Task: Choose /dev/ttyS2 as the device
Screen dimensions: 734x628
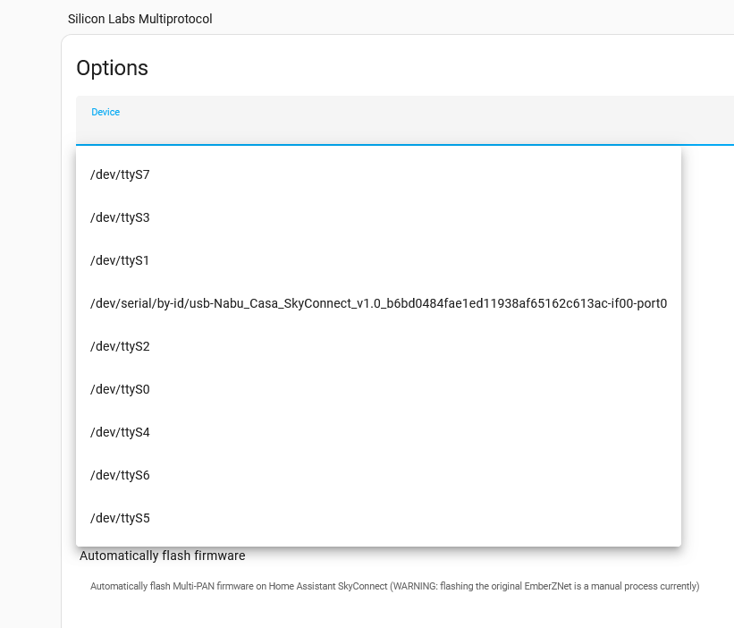Action: 120,346
